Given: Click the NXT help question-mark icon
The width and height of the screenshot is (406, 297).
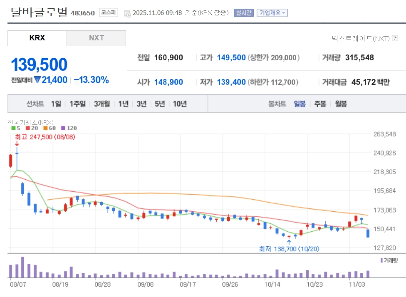Looking at the screenshot, I should pyautogui.click(x=395, y=38).
